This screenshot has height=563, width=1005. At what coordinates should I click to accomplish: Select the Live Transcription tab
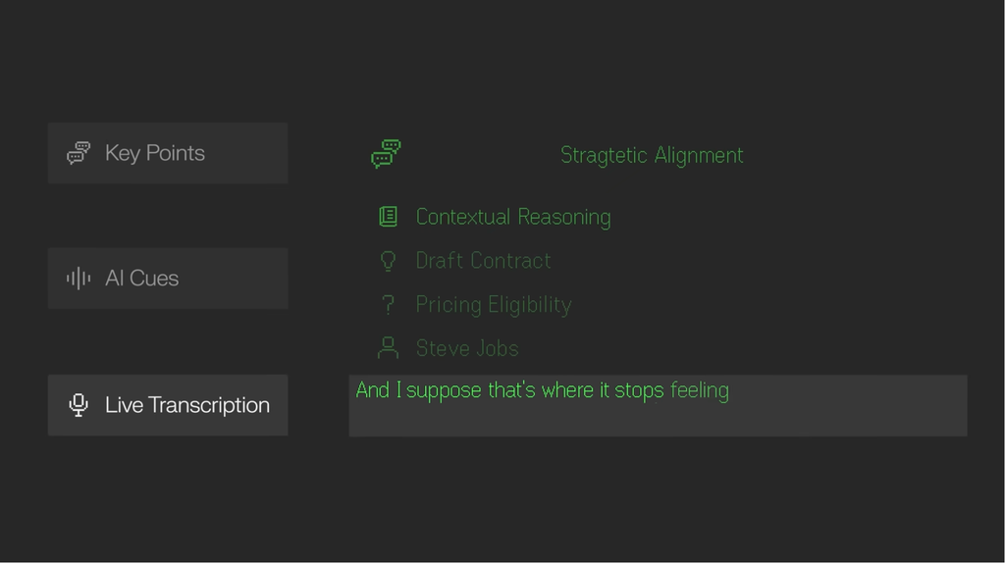coord(168,405)
